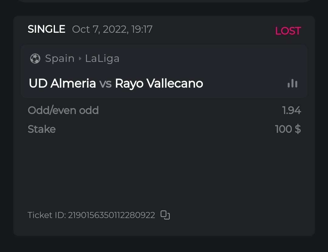Click the LOST status label
This screenshot has height=252, width=328.
288,31
